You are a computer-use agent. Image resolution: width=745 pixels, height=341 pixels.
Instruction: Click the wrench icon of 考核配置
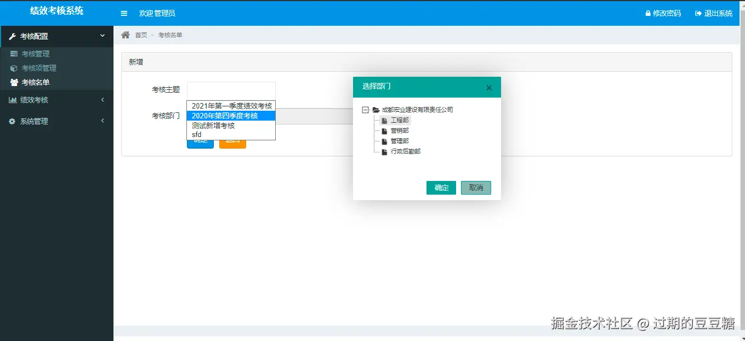pyautogui.click(x=13, y=36)
